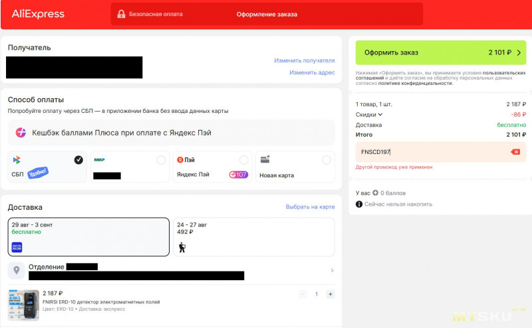The width and height of the screenshot is (532, 328).
Task: Click the green Оформить заказ button
Action: 441,52
